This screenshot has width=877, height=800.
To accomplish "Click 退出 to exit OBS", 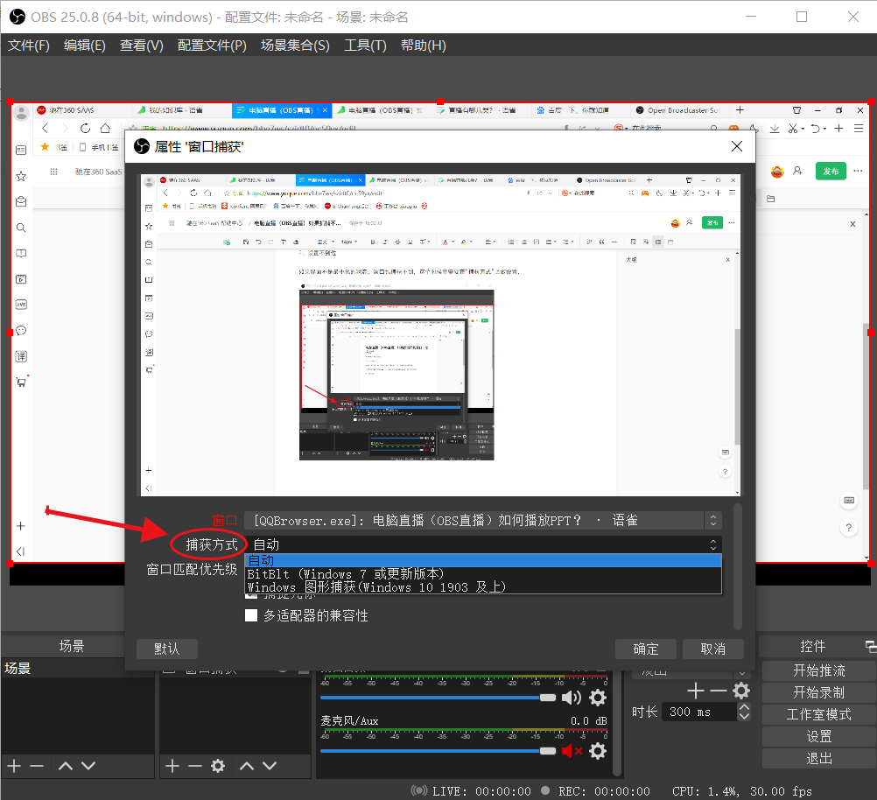I will click(x=819, y=759).
